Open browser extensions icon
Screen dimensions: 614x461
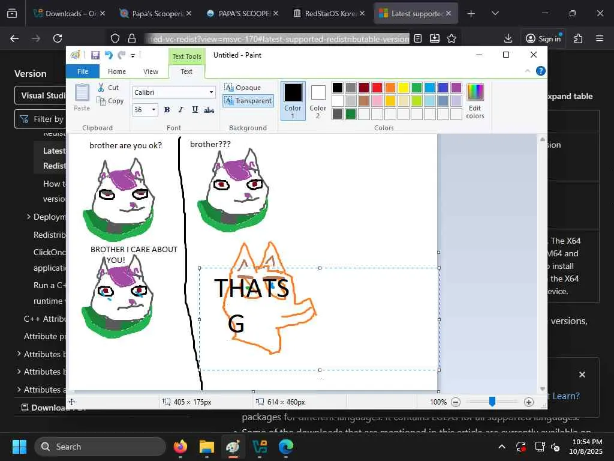tap(578, 38)
